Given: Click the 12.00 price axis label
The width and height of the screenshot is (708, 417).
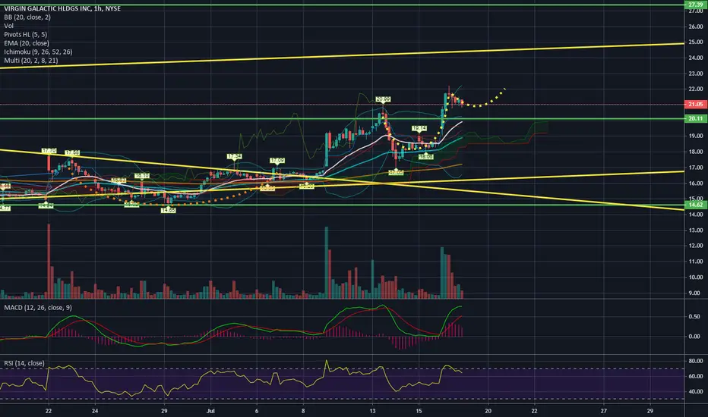Looking at the screenshot, I should coord(696,246).
